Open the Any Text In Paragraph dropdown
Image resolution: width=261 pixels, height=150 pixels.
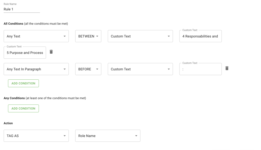pyautogui.click(x=36, y=69)
